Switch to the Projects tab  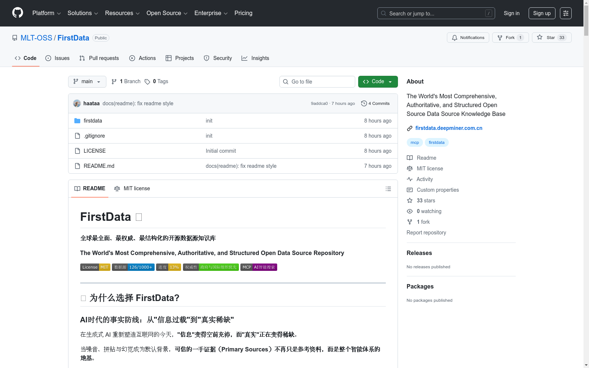point(180,58)
